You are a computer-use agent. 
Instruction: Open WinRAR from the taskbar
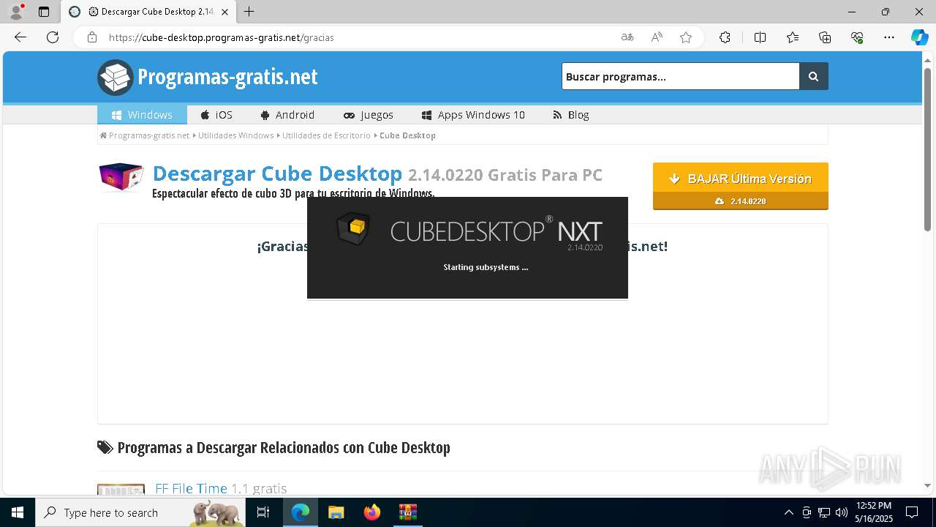tap(407, 512)
